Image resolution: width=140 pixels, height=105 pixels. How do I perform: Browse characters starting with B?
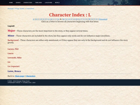(x=36, y=19)
